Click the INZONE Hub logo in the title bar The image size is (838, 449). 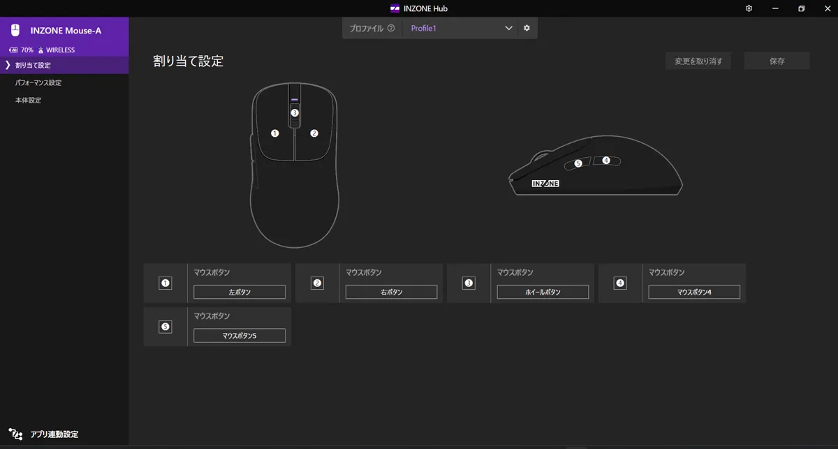pos(395,8)
